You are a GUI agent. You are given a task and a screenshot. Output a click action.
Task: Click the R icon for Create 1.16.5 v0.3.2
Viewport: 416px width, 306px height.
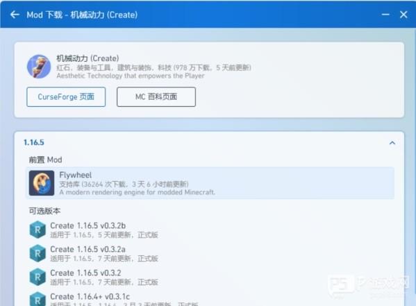38,277
